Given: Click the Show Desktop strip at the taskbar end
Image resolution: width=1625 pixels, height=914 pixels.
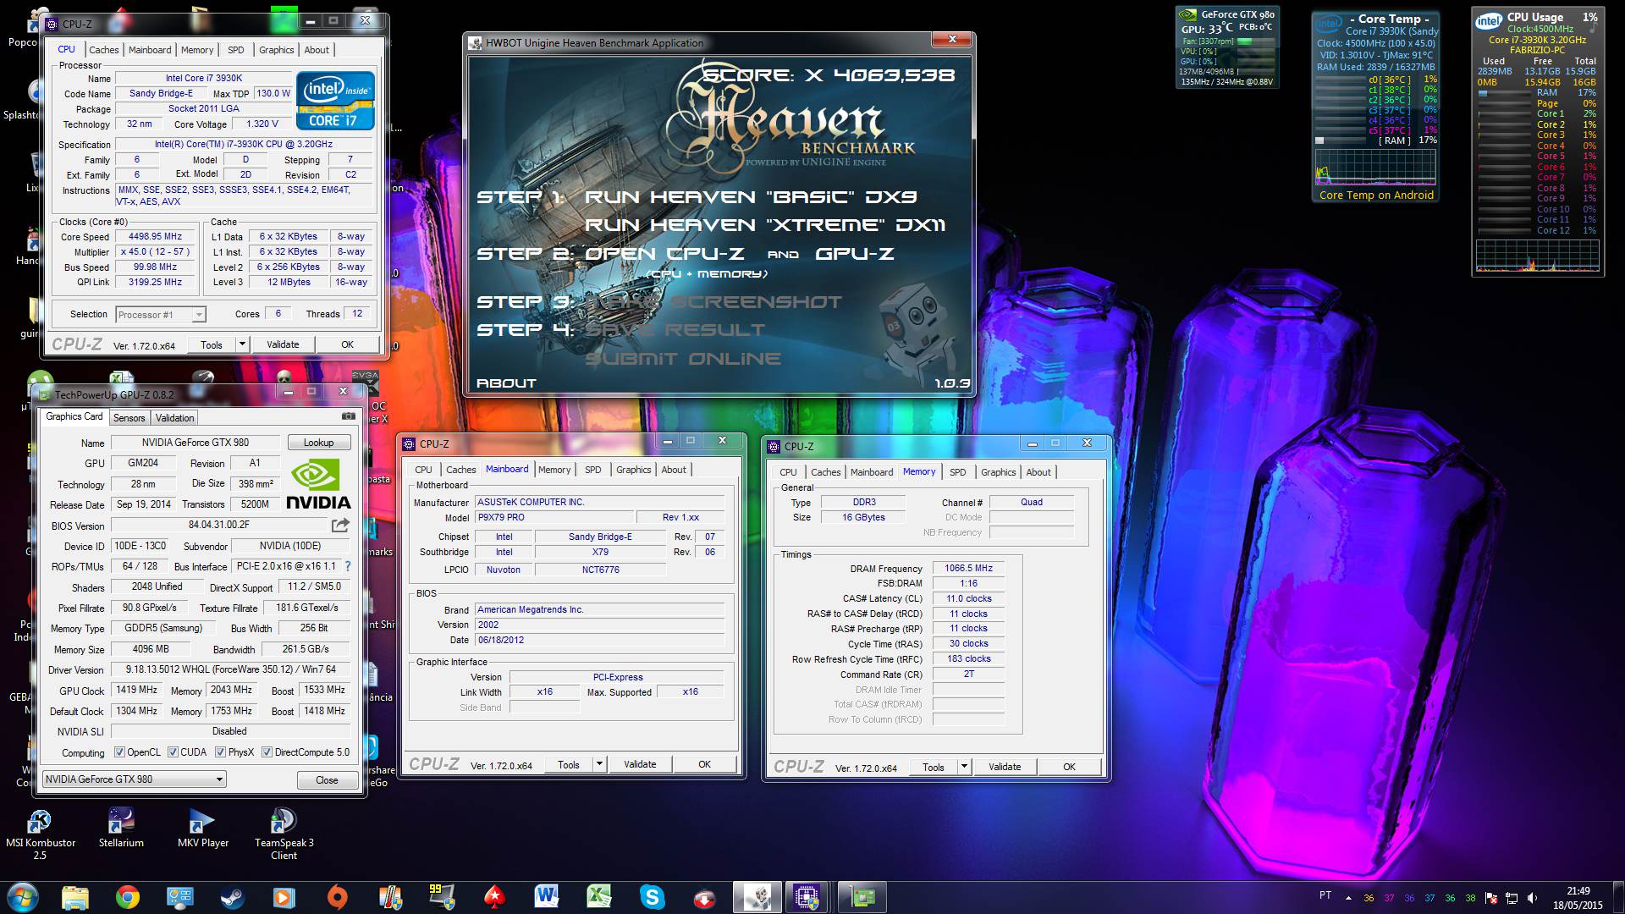Looking at the screenshot, I should click(x=1618, y=898).
